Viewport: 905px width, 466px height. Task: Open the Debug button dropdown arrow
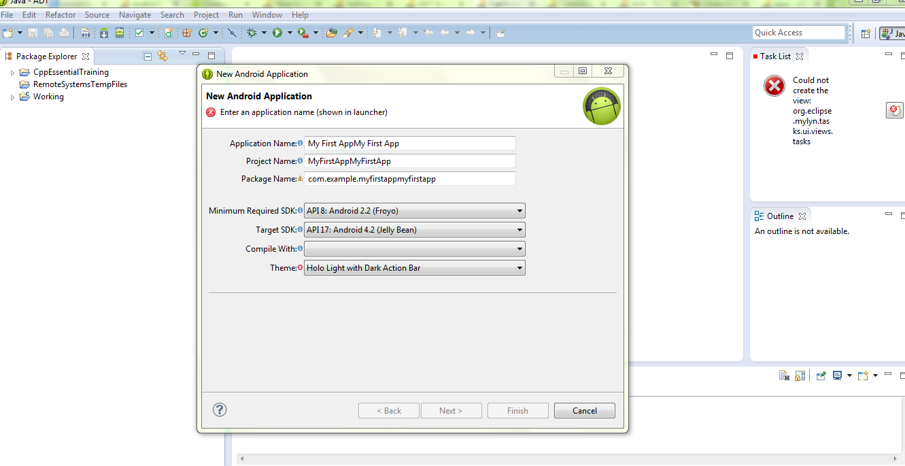(264, 33)
